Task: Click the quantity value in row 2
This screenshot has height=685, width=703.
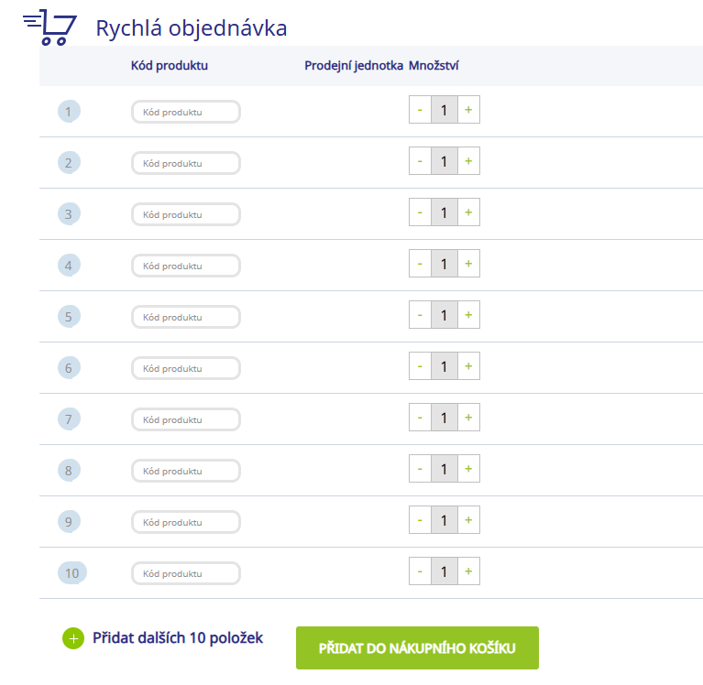Action: point(445,161)
